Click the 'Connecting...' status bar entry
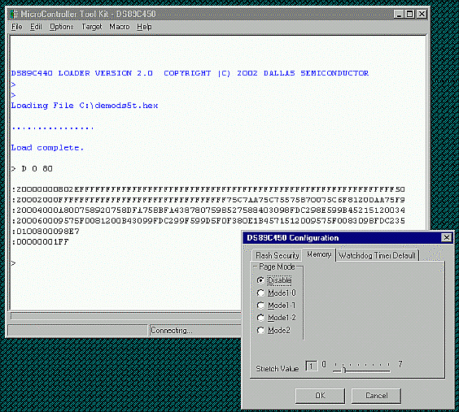The width and height of the screenshot is (459, 412). point(195,331)
